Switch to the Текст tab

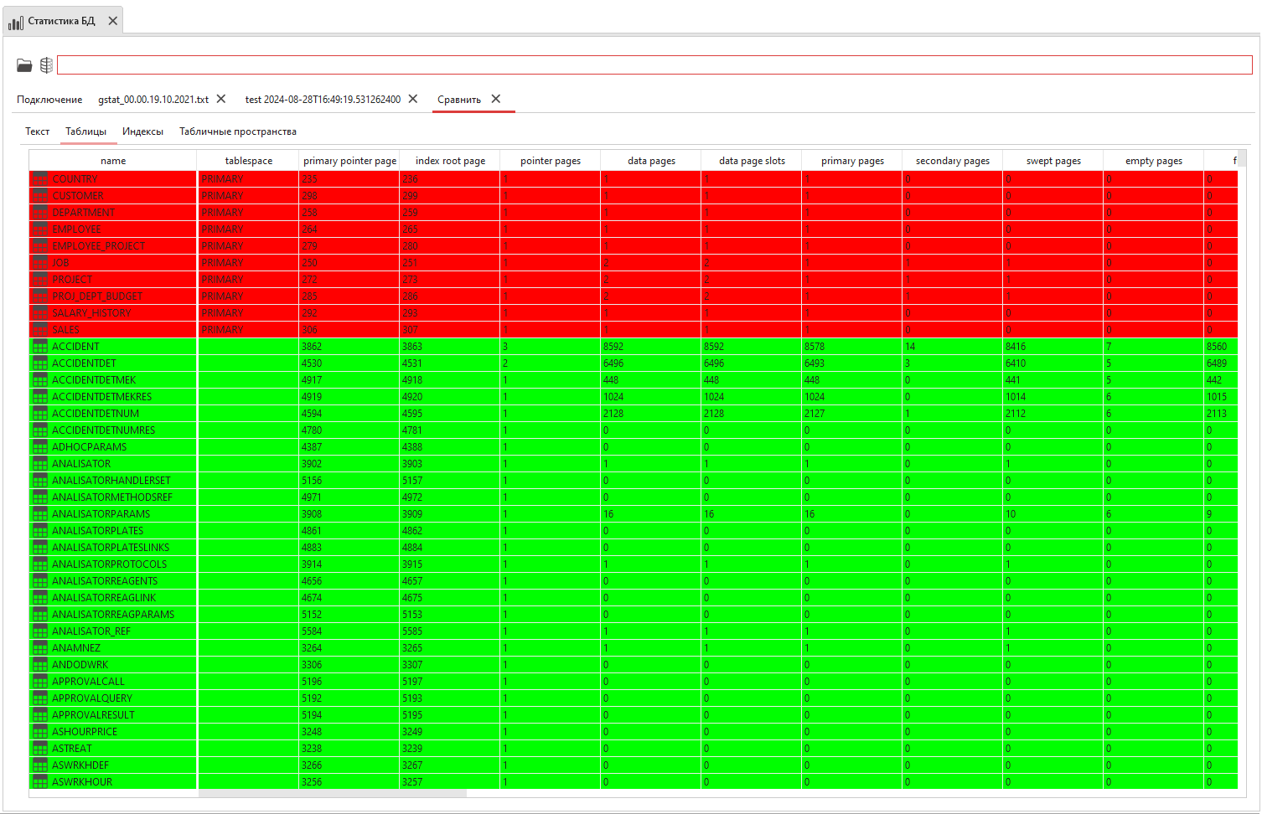(37, 131)
